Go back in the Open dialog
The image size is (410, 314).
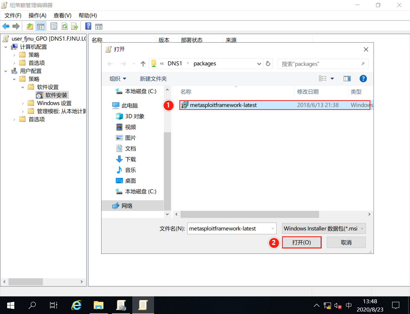click(110, 64)
